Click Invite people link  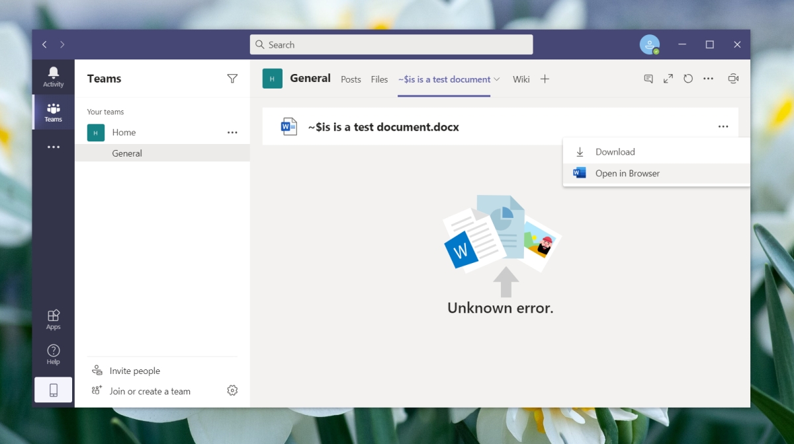click(134, 371)
